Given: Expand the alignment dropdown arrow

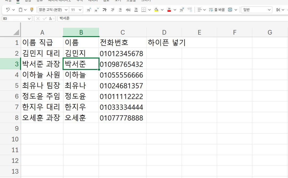Looking at the screenshot, I should 205,10.
